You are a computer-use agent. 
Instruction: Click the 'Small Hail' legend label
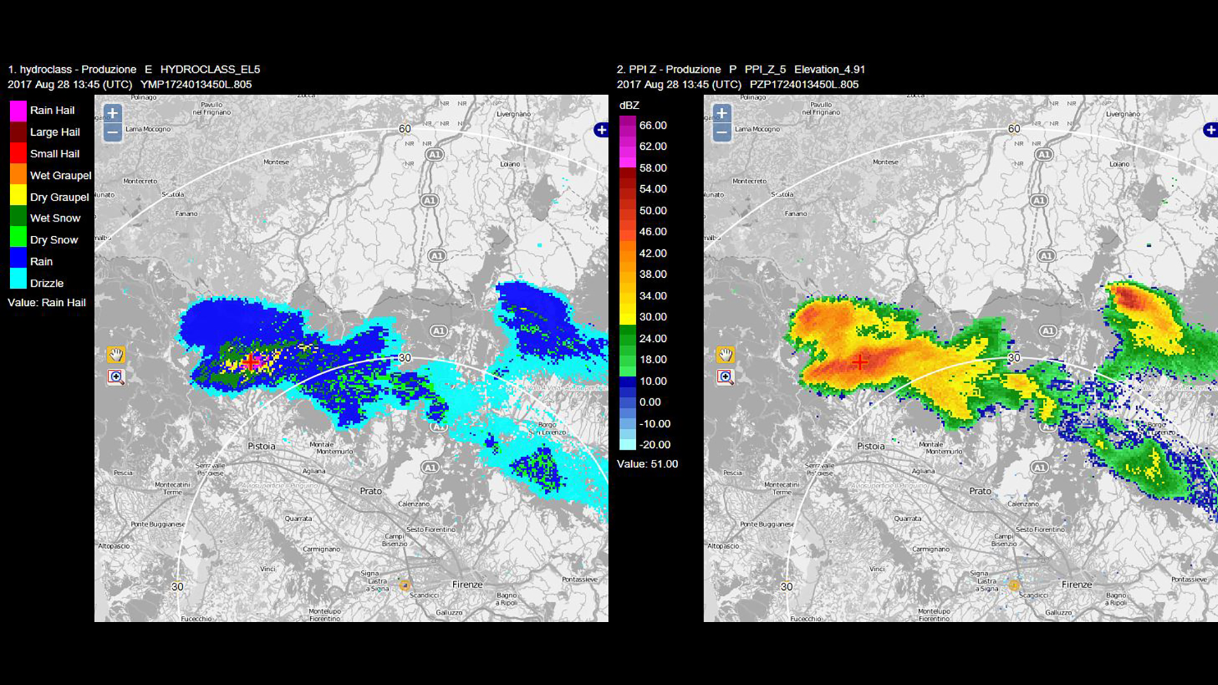point(55,153)
